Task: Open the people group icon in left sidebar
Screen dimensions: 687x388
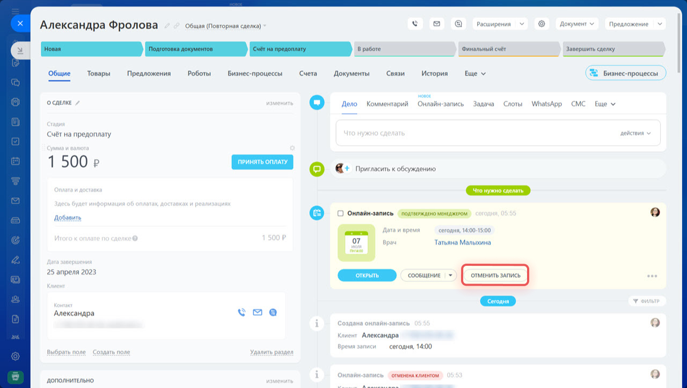Action: point(16,299)
